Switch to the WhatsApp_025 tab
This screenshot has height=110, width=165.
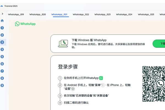146,14
